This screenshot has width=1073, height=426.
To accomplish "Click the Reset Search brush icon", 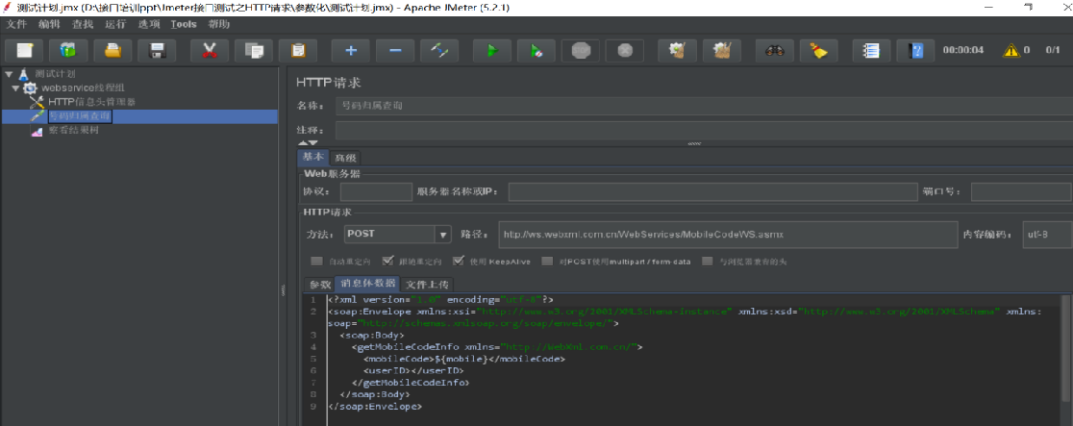I will [x=818, y=51].
